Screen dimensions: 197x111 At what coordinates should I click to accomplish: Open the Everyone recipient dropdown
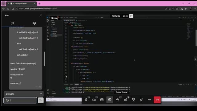click(x=24, y=94)
